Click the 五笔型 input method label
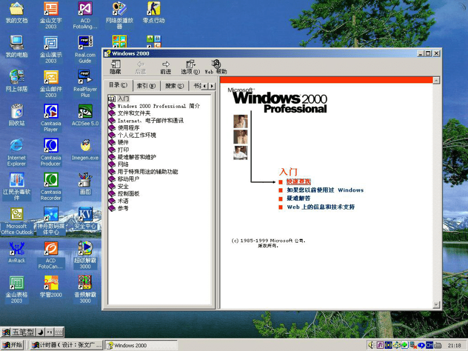This screenshot has width=468, height=351. pos(23,332)
